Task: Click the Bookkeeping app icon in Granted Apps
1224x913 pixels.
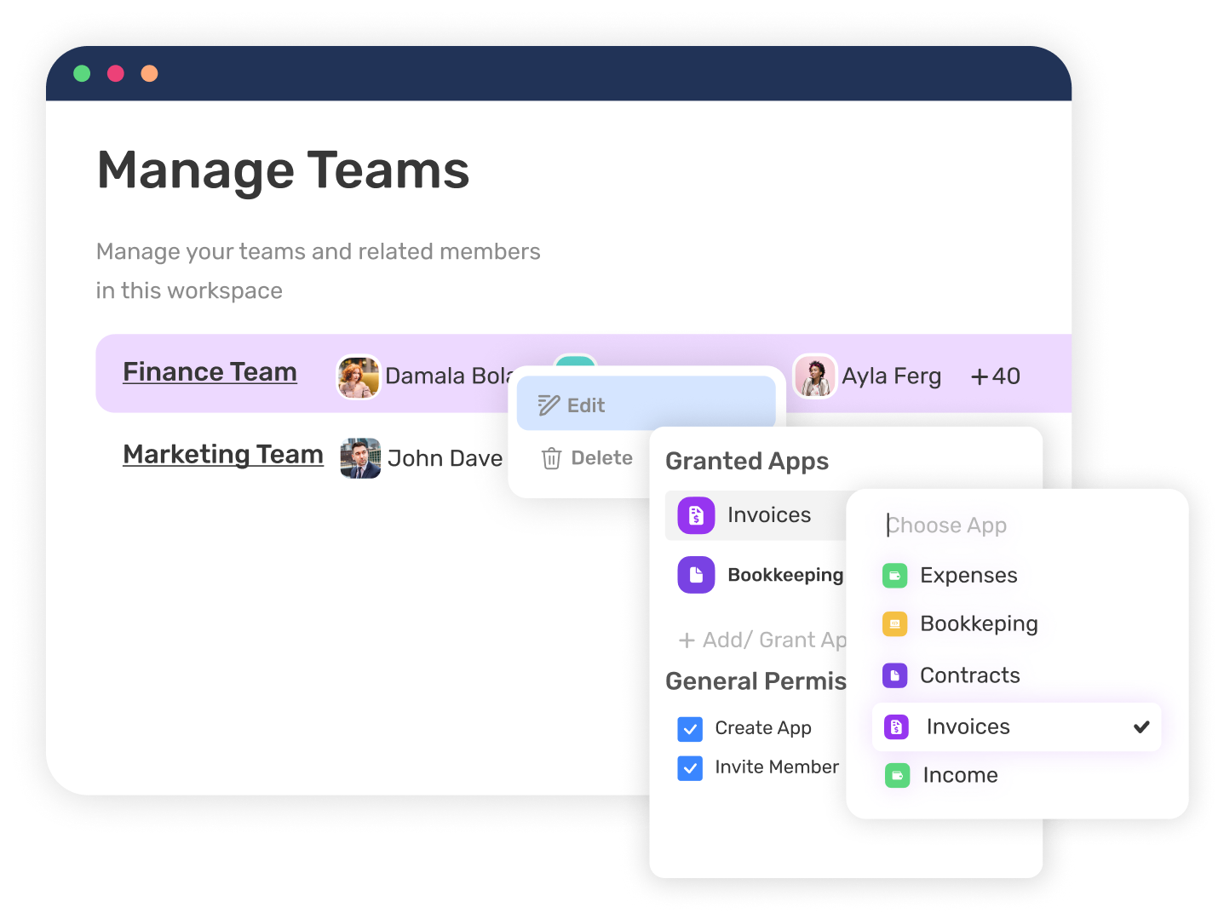Action: pos(696,575)
